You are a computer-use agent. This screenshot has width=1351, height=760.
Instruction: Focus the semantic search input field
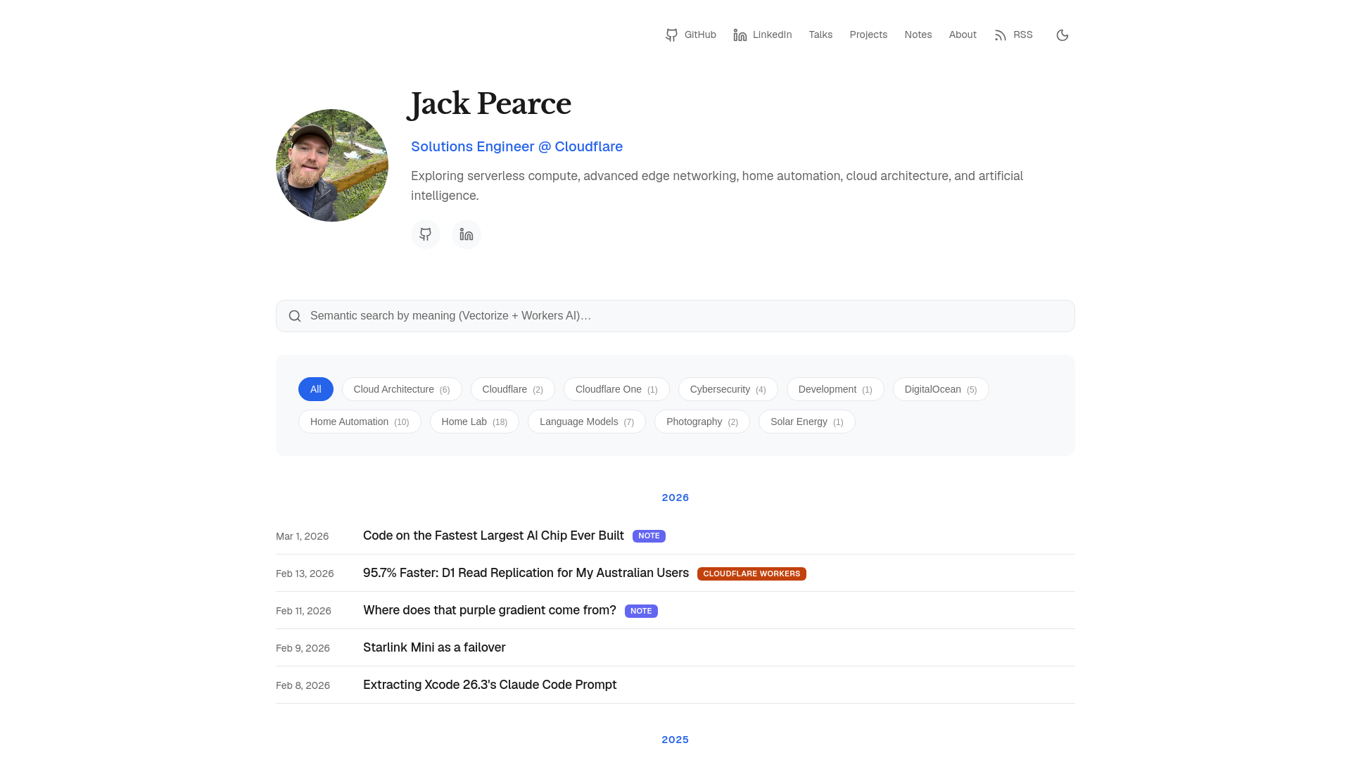tap(675, 316)
